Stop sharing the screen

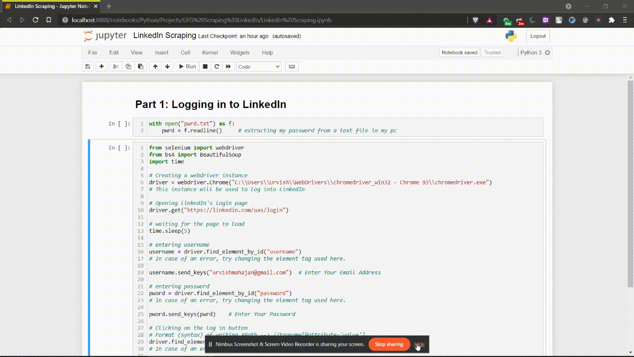(389, 344)
